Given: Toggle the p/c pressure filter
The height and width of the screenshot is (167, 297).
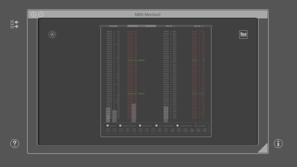Looking at the screenshot, I should click(x=157, y=125).
